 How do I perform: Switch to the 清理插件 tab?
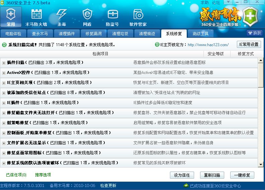click(67, 33)
